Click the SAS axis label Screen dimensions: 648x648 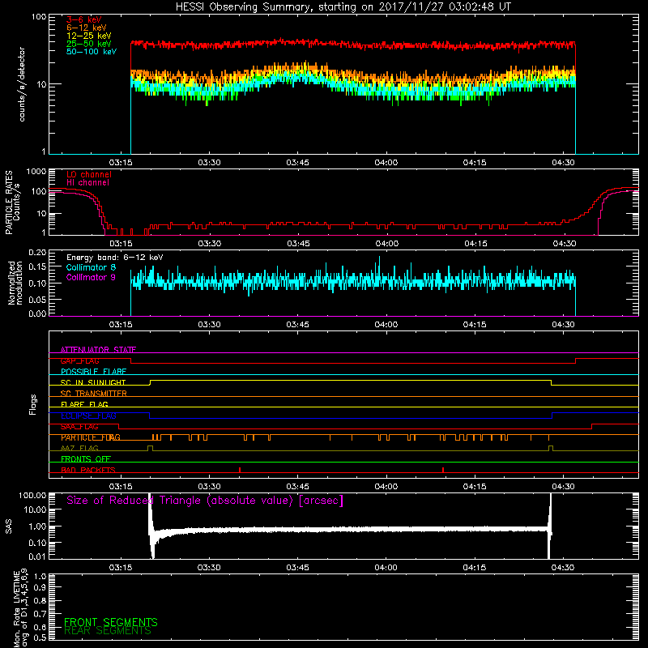tap(8, 526)
